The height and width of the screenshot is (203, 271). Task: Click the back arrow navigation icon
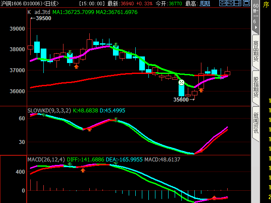[223, 3]
